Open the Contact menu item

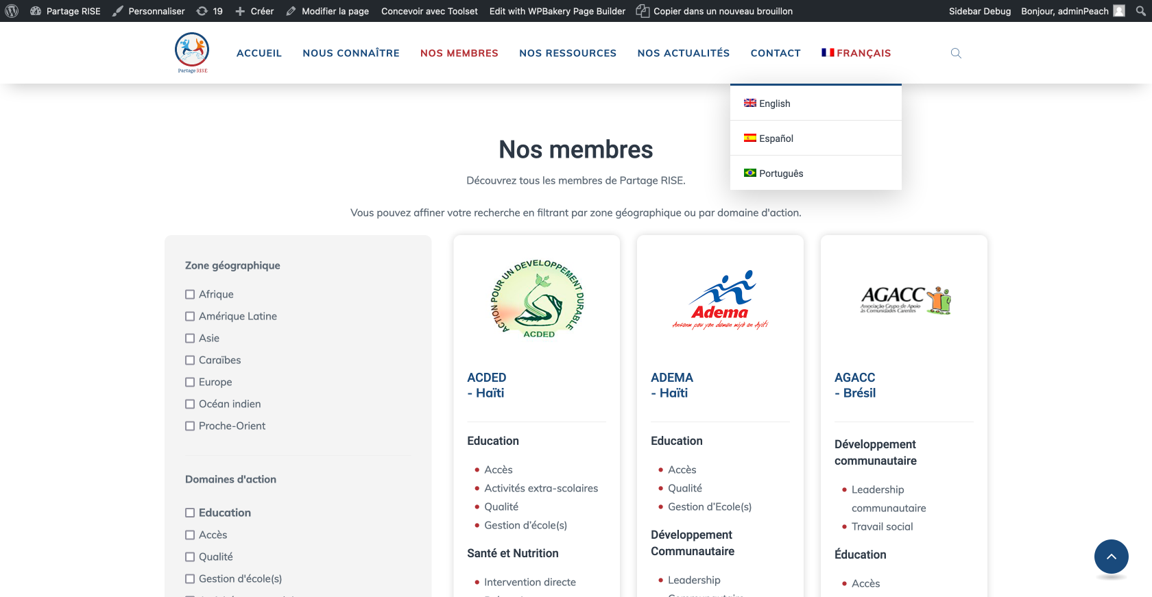click(x=776, y=53)
